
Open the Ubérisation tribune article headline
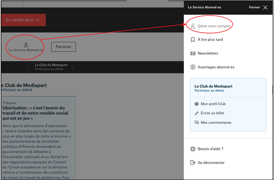[35, 113]
